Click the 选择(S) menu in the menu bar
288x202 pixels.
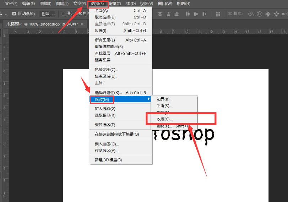97,4
